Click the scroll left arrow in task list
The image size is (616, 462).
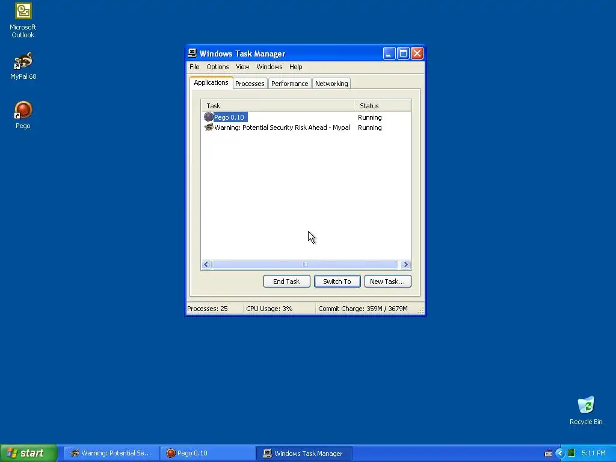[206, 265]
